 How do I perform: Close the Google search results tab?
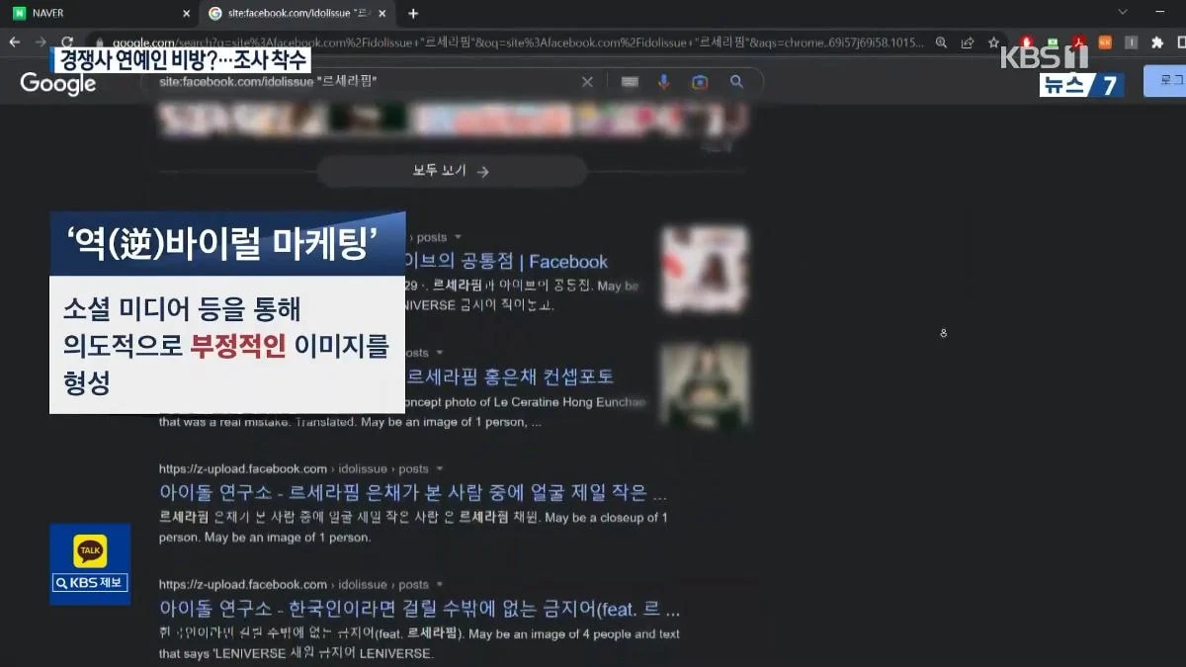pos(382,14)
